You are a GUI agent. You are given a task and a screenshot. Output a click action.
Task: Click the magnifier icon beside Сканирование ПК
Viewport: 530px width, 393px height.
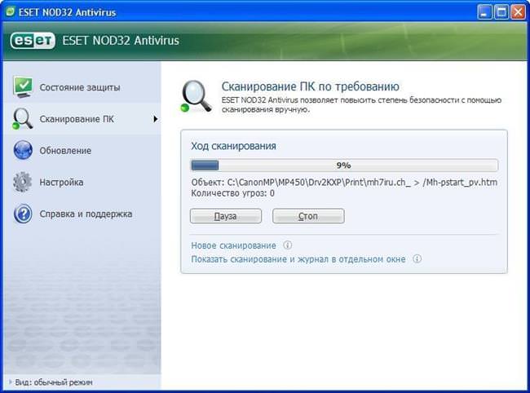click(x=22, y=119)
